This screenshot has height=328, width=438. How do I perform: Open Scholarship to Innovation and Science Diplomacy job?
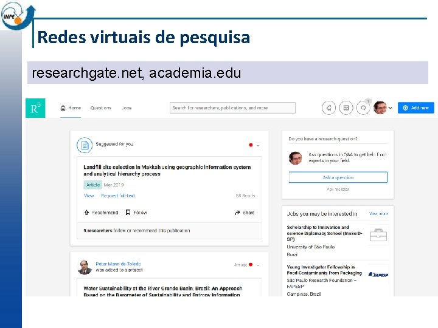[324, 233]
